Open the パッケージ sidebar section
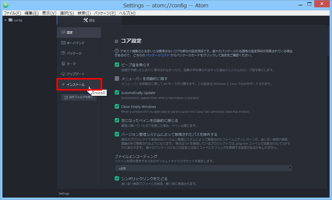 pyautogui.click(x=79, y=53)
